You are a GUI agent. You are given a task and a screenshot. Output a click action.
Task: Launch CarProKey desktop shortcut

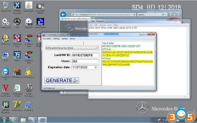[x=29, y=106]
